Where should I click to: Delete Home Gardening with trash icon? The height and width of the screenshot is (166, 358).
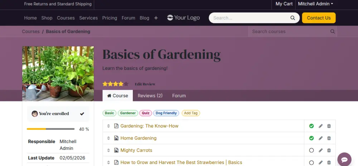coord(329,138)
